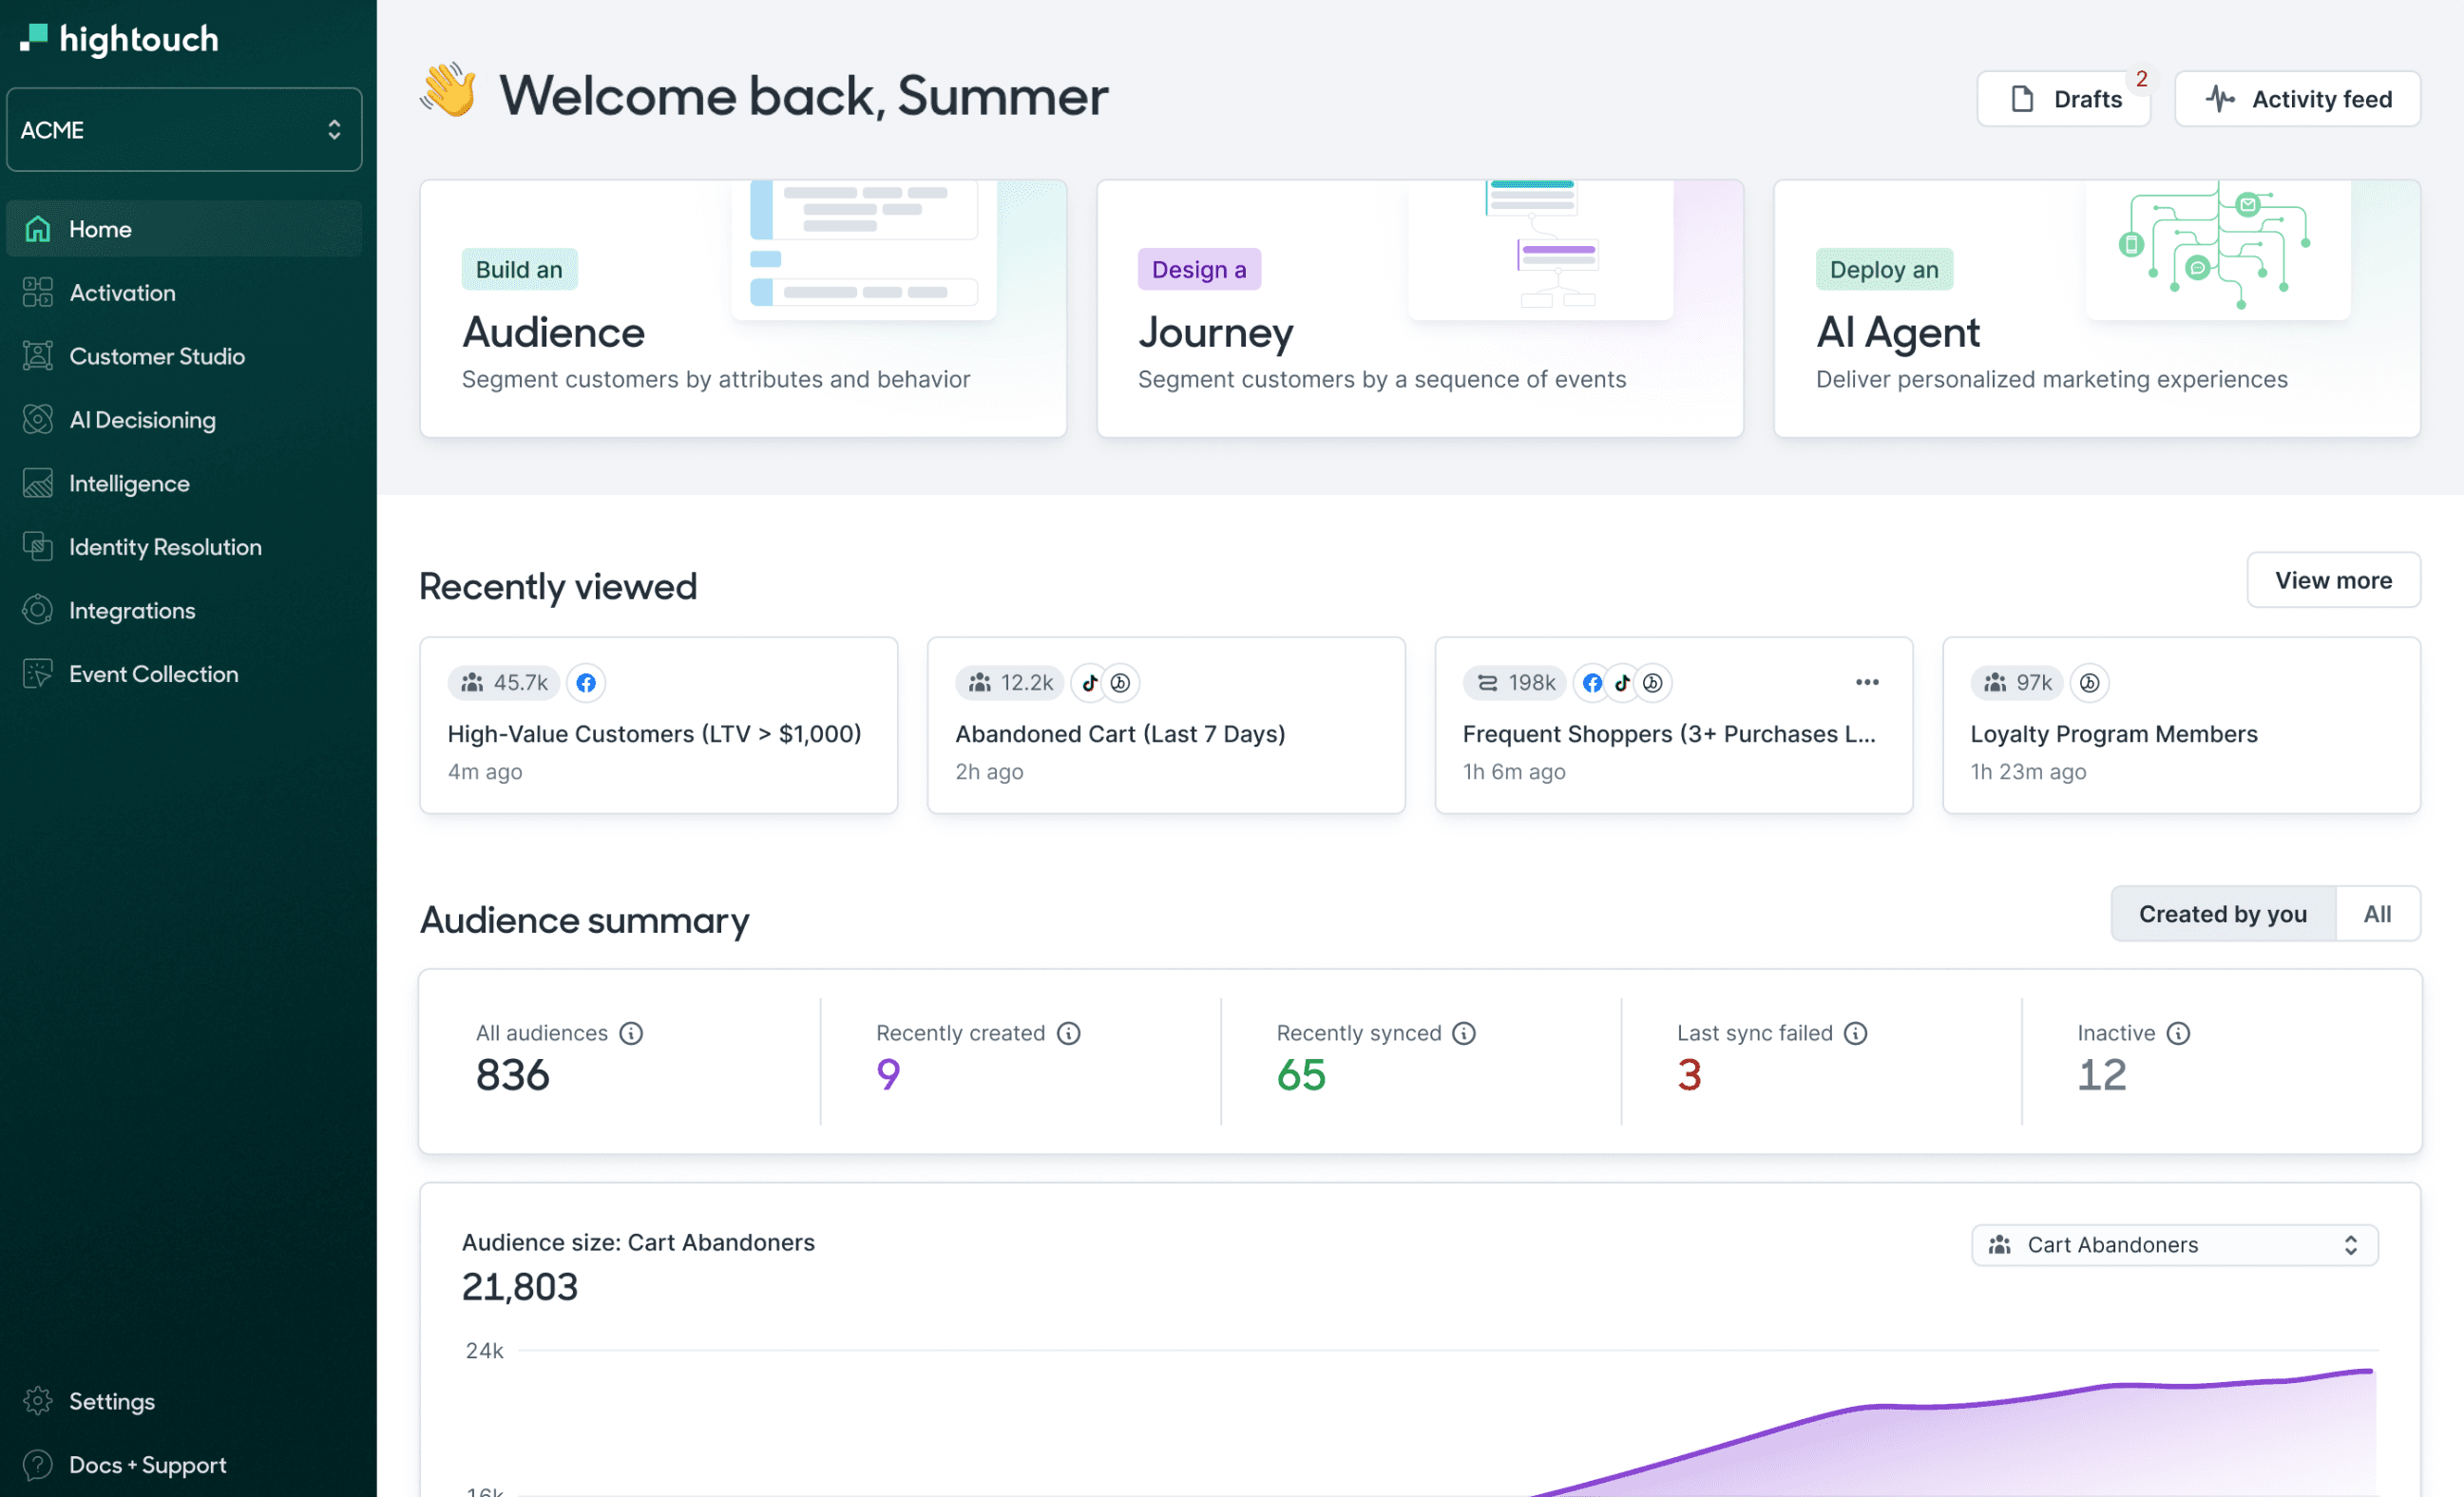Screen dimensions: 2464x1497
Task: Select Integrations in the sidebar
Action: tap(132, 611)
